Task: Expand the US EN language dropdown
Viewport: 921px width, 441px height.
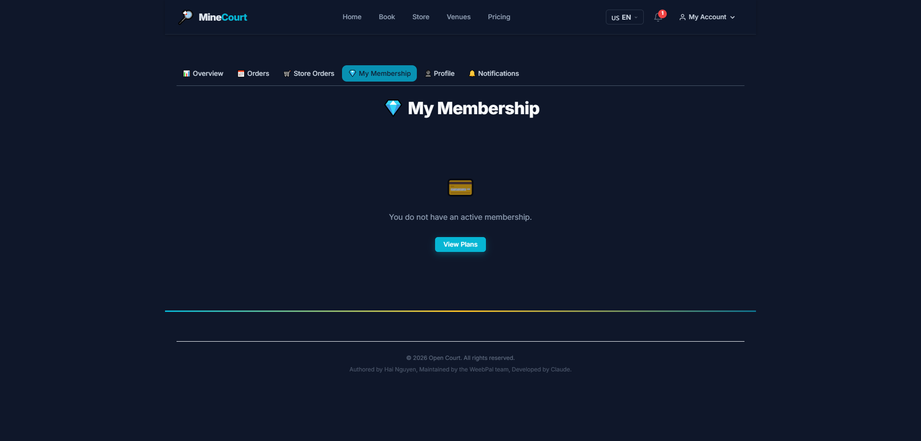Action: 625,17
